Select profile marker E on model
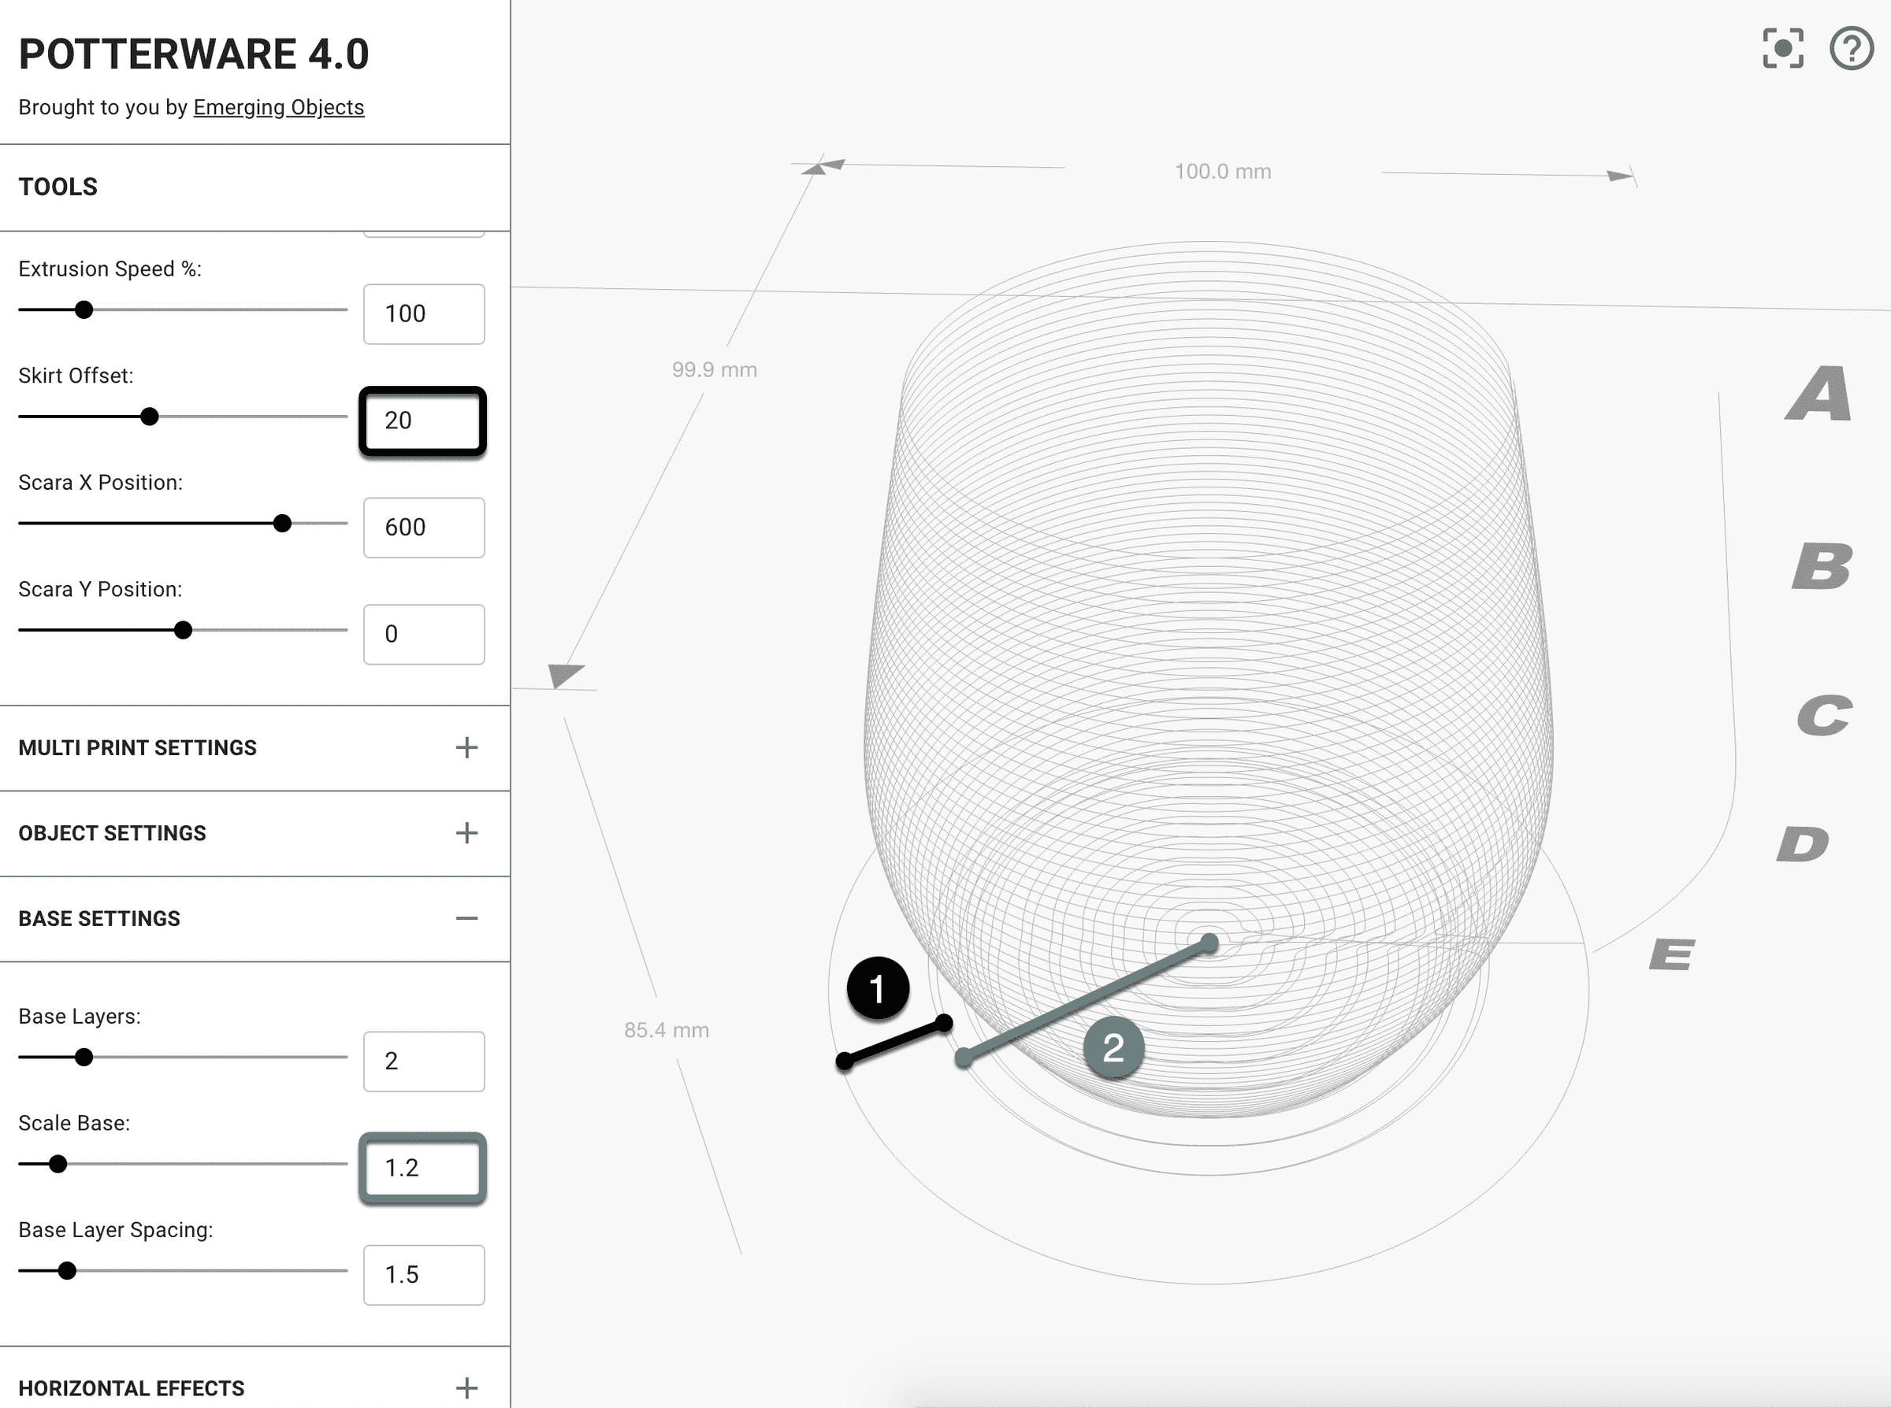Screen dimensions: 1891x1408 click(1672, 954)
